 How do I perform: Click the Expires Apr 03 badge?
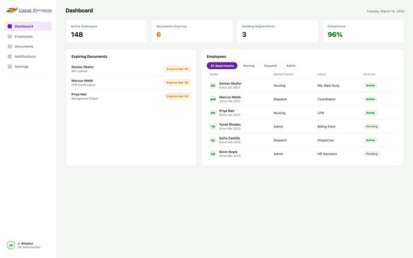click(x=177, y=97)
